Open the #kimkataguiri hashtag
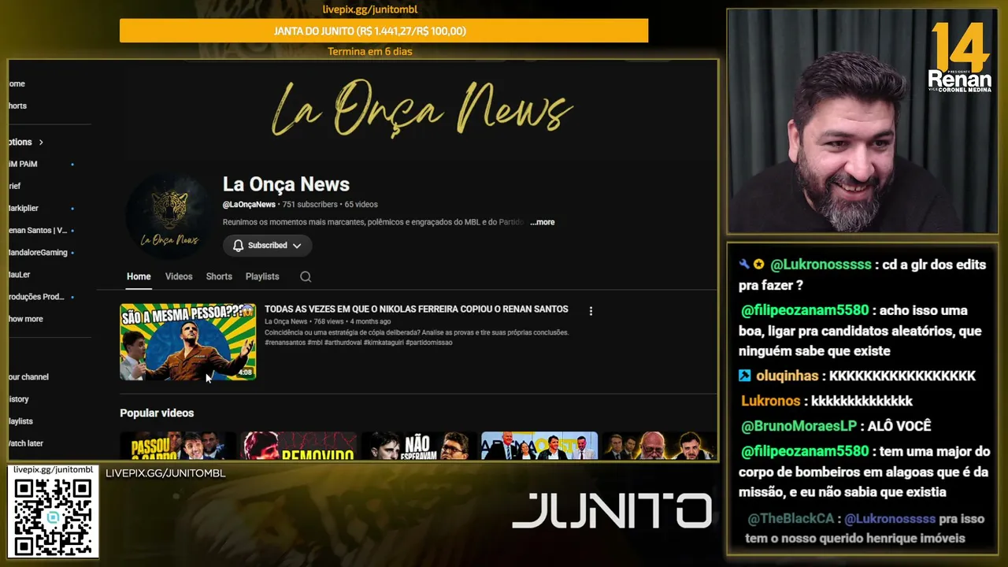The width and height of the screenshot is (1008, 567). tap(384, 343)
